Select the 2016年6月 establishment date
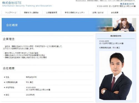Image resolution: width=139 pixels, height=103 pixels. pyautogui.click(x=30, y=95)
